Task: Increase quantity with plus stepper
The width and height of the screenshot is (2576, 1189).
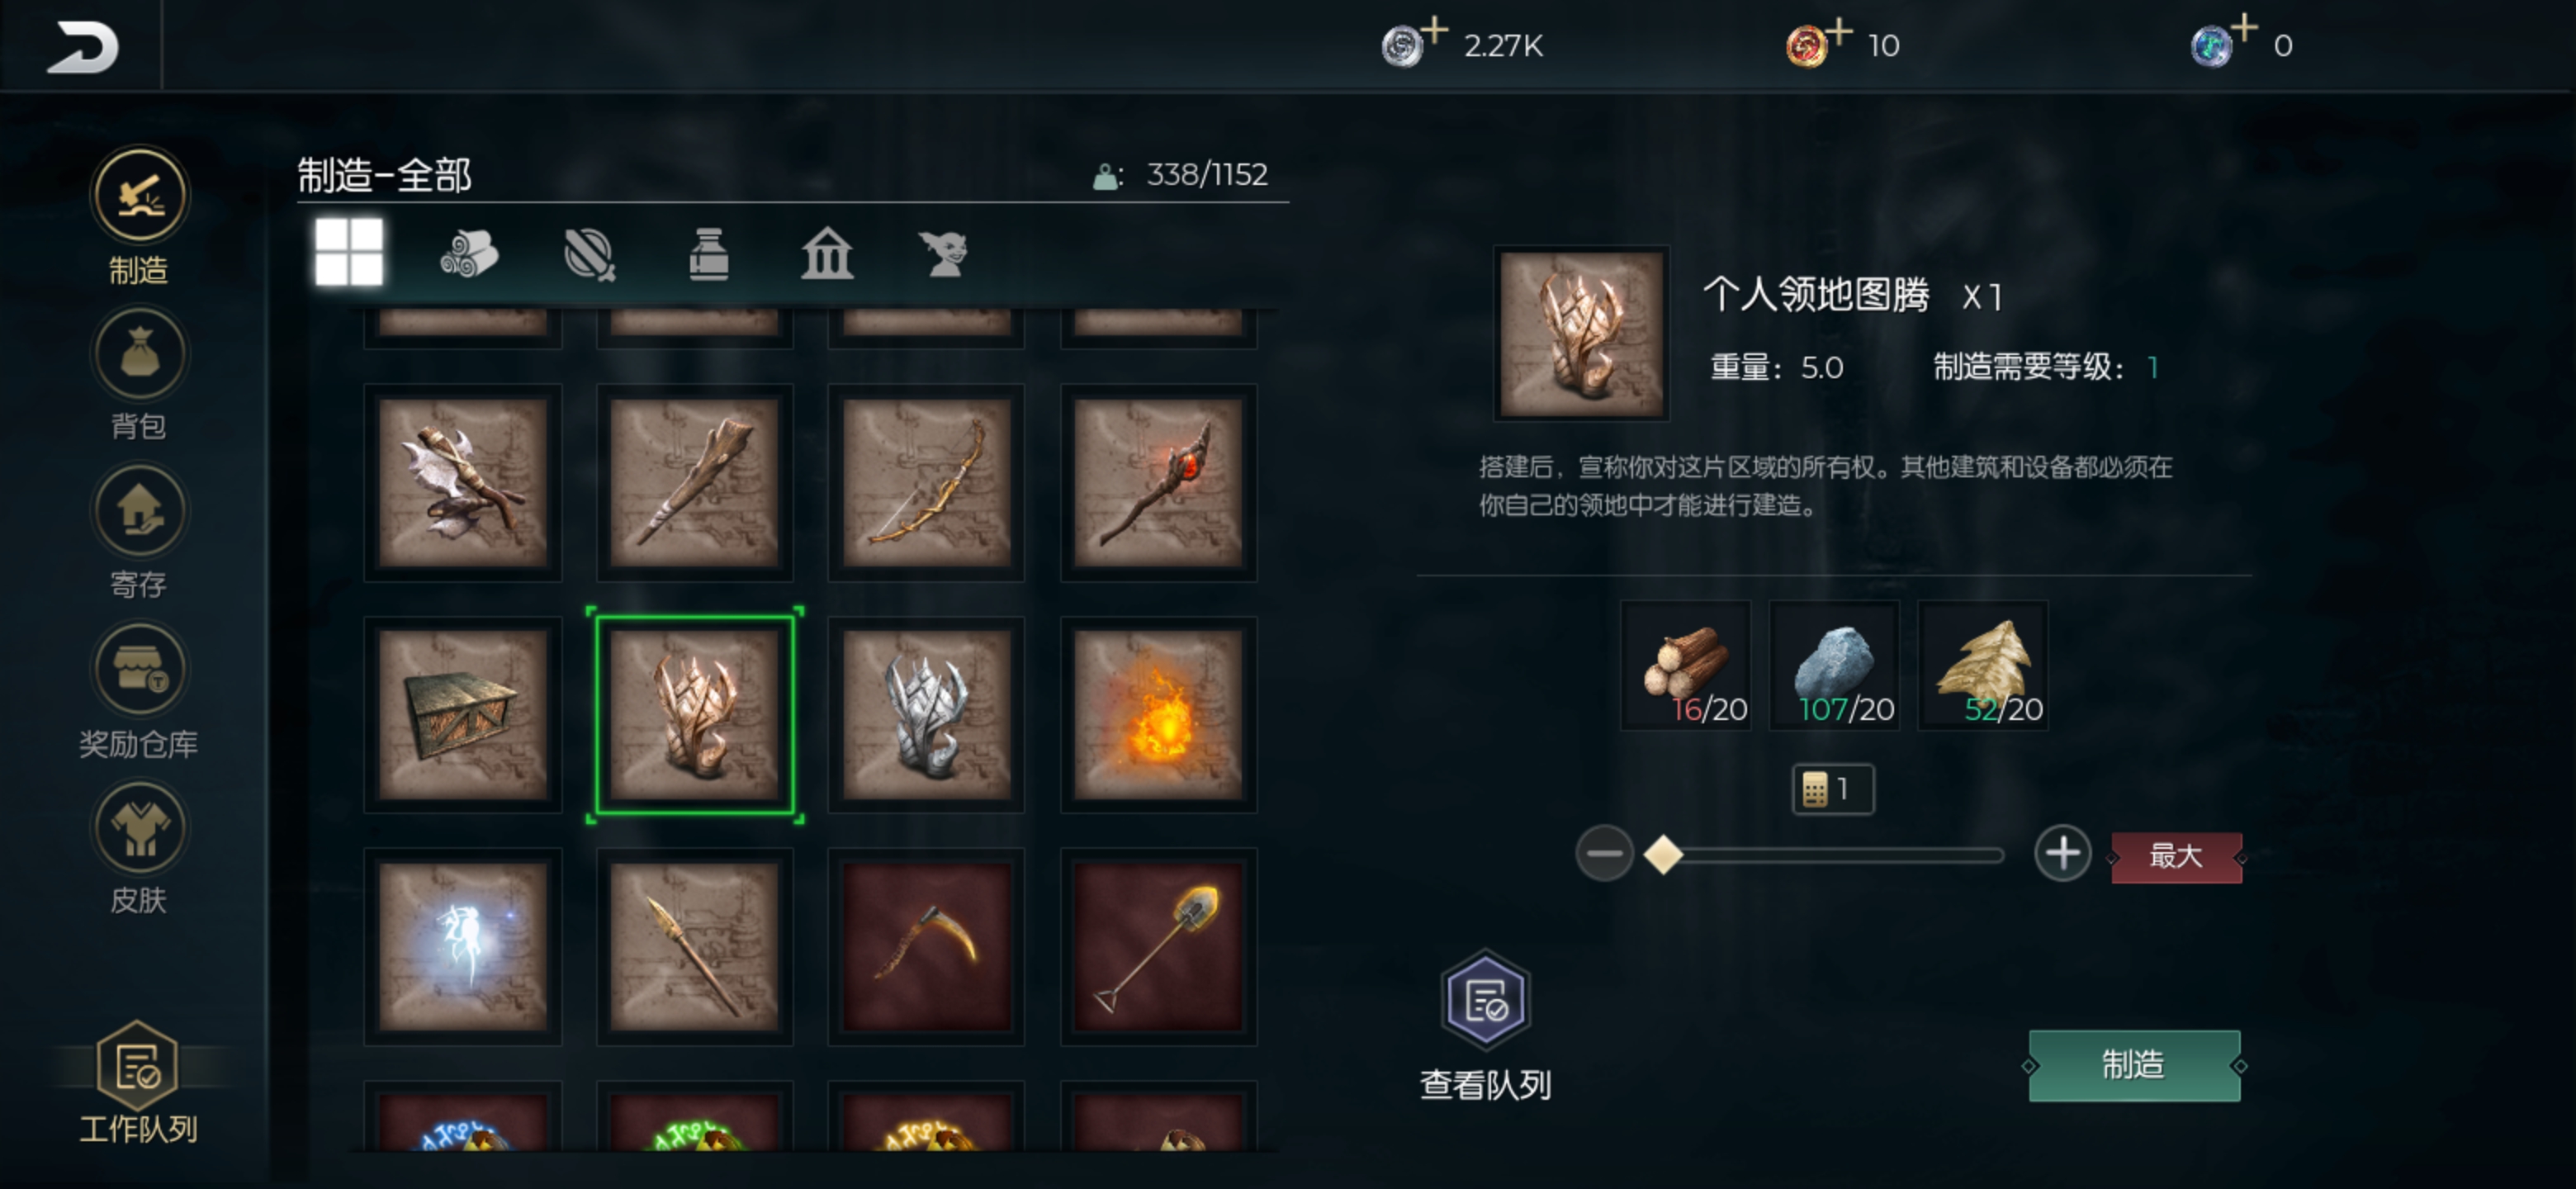Action: click(2062, 854)
